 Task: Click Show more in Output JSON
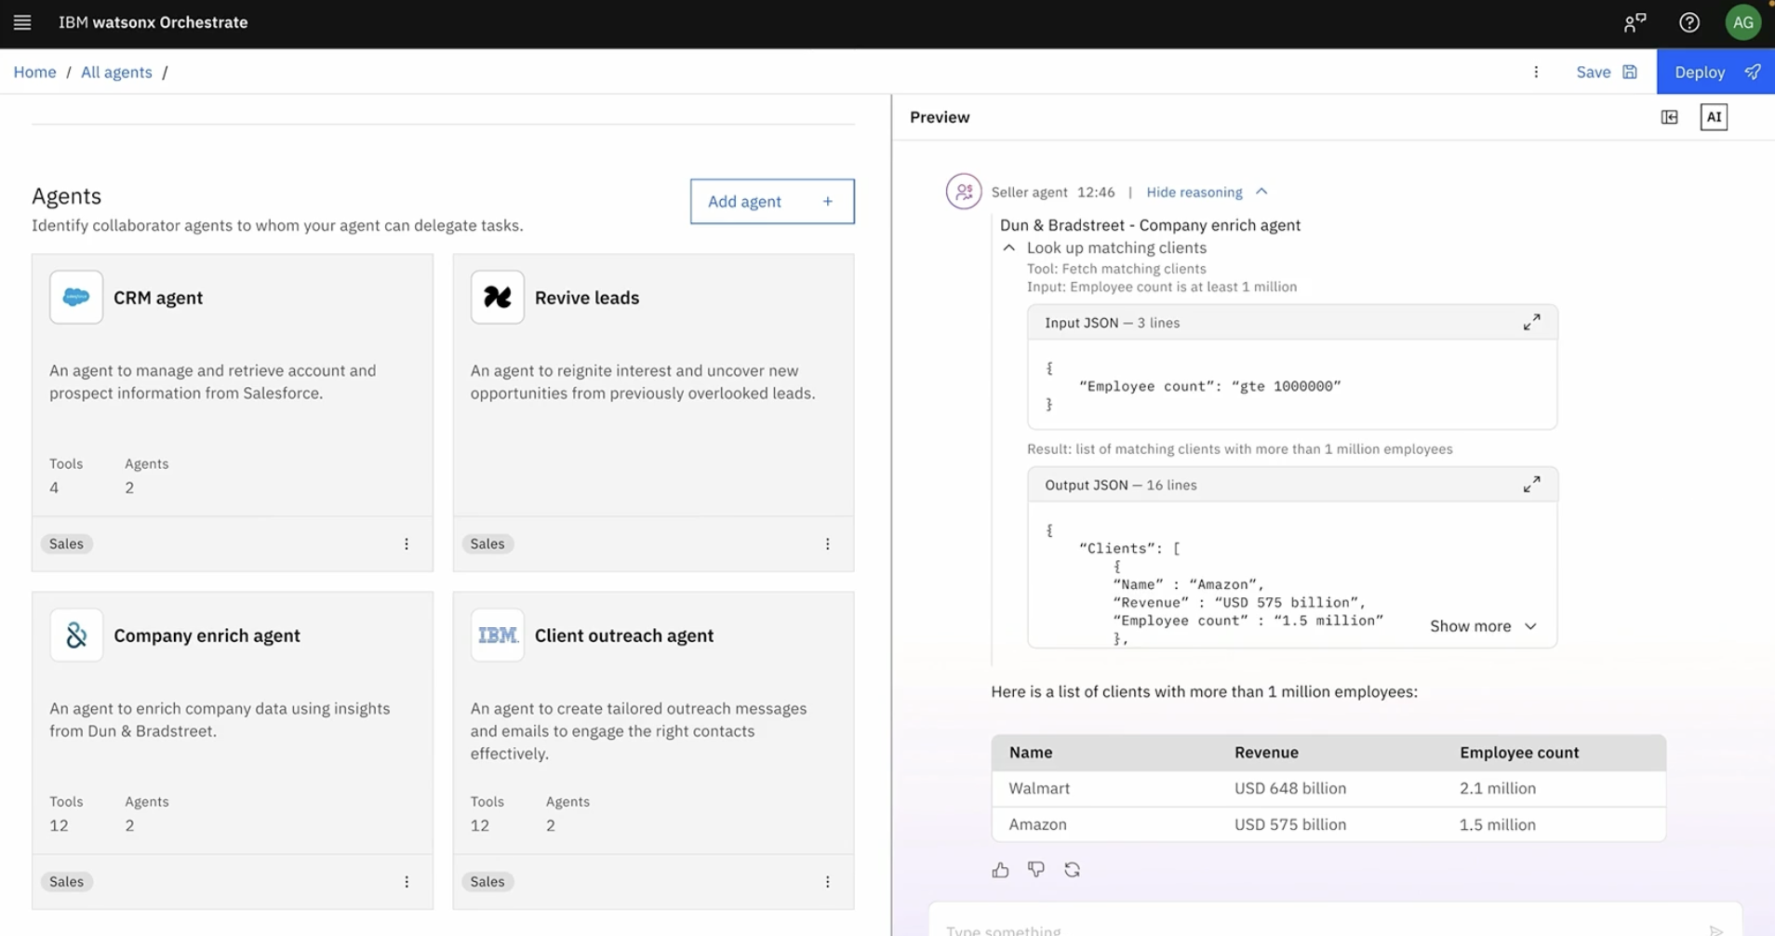tap(1483, 626)
